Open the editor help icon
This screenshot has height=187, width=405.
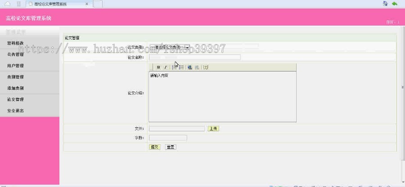[206, 67]
